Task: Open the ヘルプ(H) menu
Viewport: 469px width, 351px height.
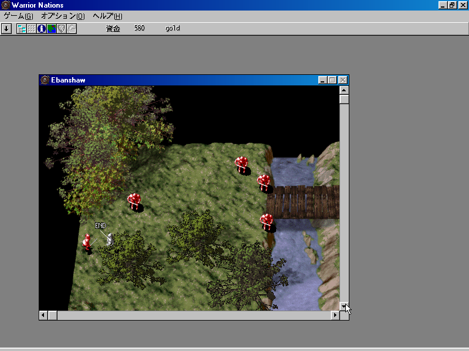Action: (107, 16)
